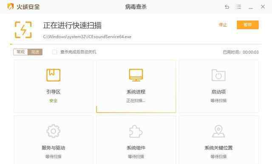Screen dimensions: 272x164
Task: Open the main menu list icon
Action: [x=238, y=7]
